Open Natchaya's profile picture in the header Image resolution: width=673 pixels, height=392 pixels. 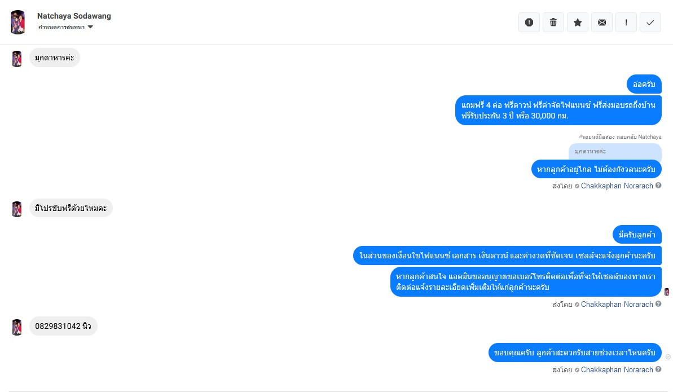coord(17,22)
